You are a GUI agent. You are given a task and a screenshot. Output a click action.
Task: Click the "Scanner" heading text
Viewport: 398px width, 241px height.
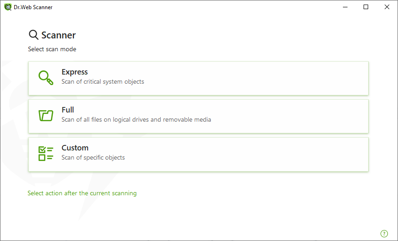click(x=58, y=35)
